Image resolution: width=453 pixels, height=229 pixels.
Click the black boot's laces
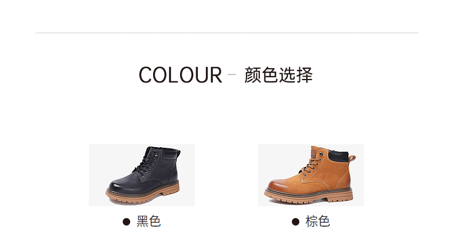pyautogui.click(x=147, y=163)
